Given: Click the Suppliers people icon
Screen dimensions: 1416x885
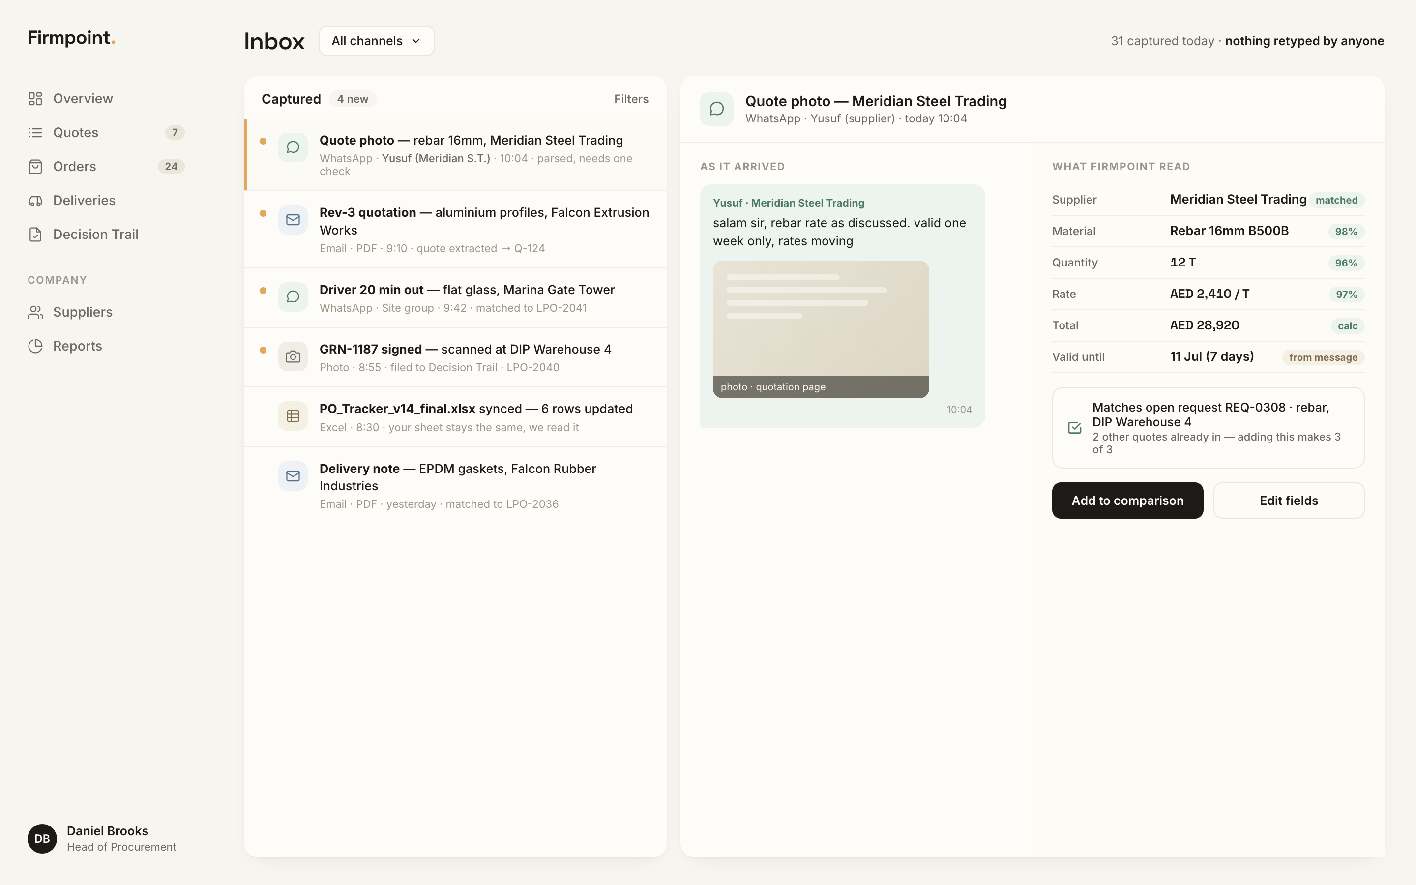Looking at the screenshot, I should (x=35, y=312).
